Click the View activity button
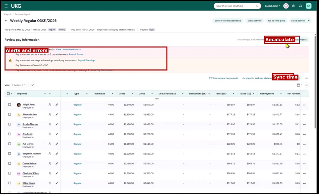 (254, 21)
